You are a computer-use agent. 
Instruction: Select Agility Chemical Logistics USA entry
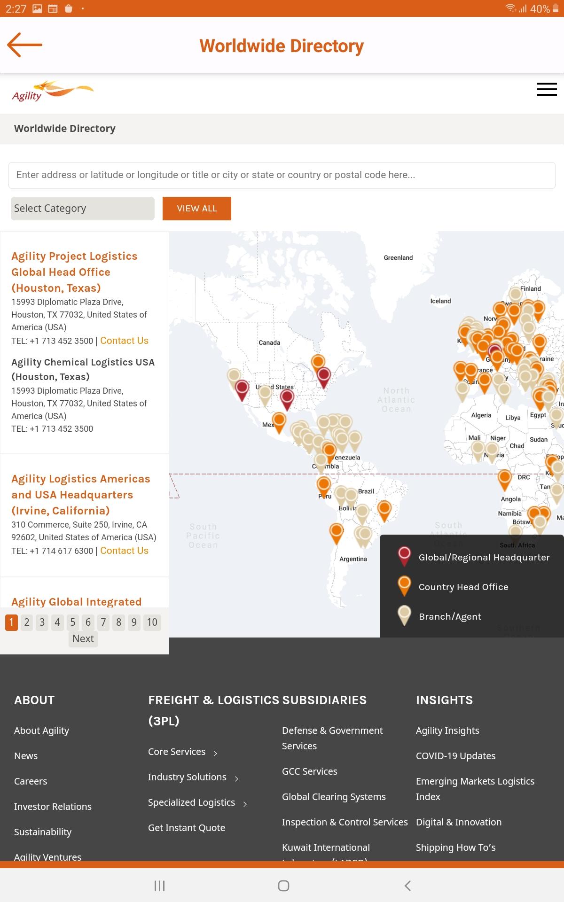point(83,369)
